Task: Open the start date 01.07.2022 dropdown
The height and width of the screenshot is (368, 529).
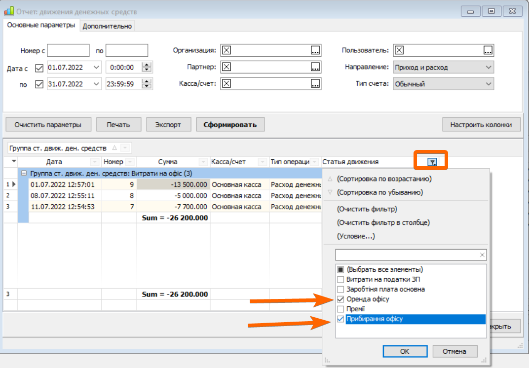Action: [x=96, y=67]
